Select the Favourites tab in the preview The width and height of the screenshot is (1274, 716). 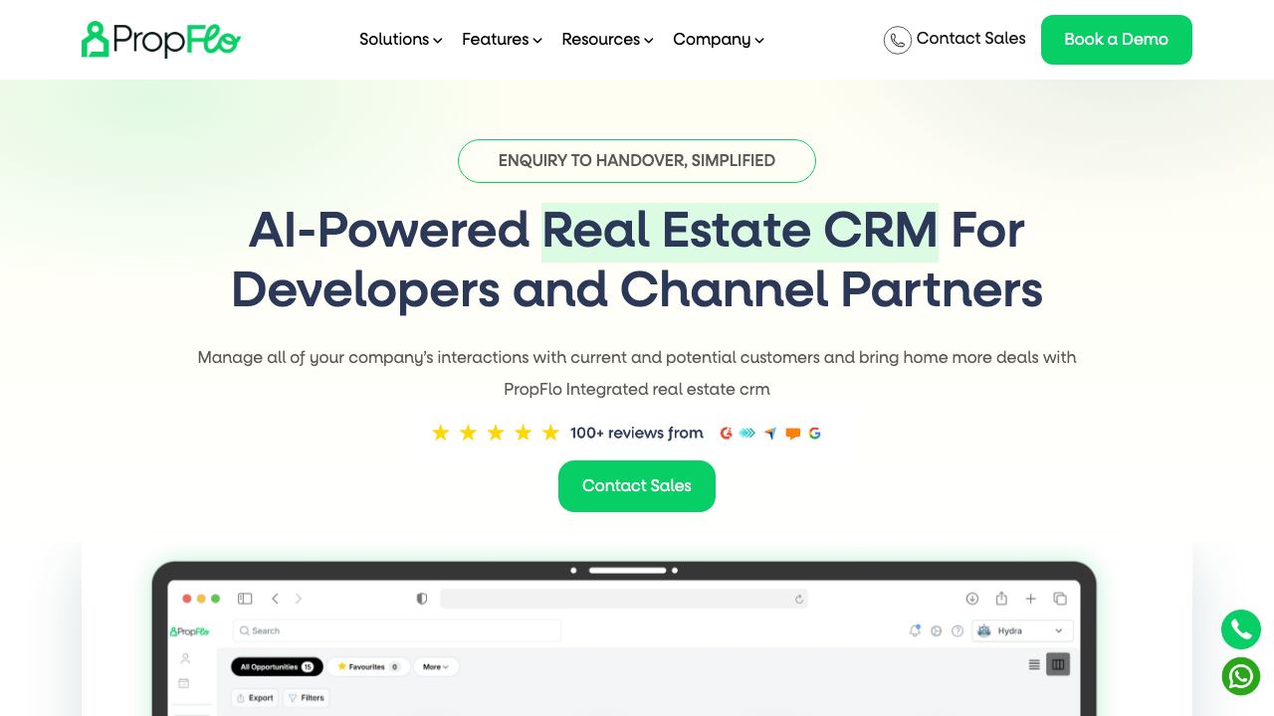367,667
